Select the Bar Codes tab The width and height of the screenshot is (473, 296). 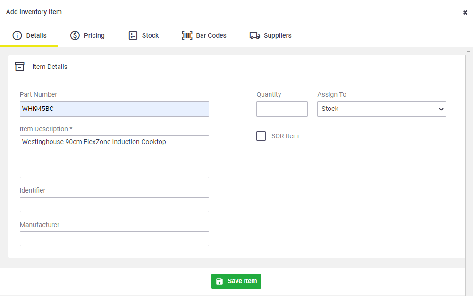pos(204,35)
